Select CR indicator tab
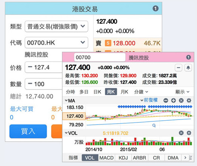The image size is (197, 166). (x=157, y=158)
